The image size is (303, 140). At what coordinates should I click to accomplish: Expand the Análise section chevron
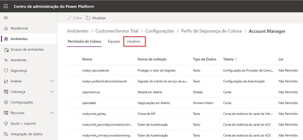click(x=52, y=81)
